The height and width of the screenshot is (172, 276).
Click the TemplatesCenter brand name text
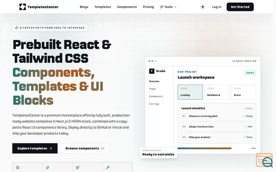[43, 7]
